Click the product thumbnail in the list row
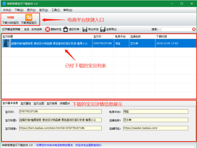This screenshot has height=148, width=197. coord(6,43)
